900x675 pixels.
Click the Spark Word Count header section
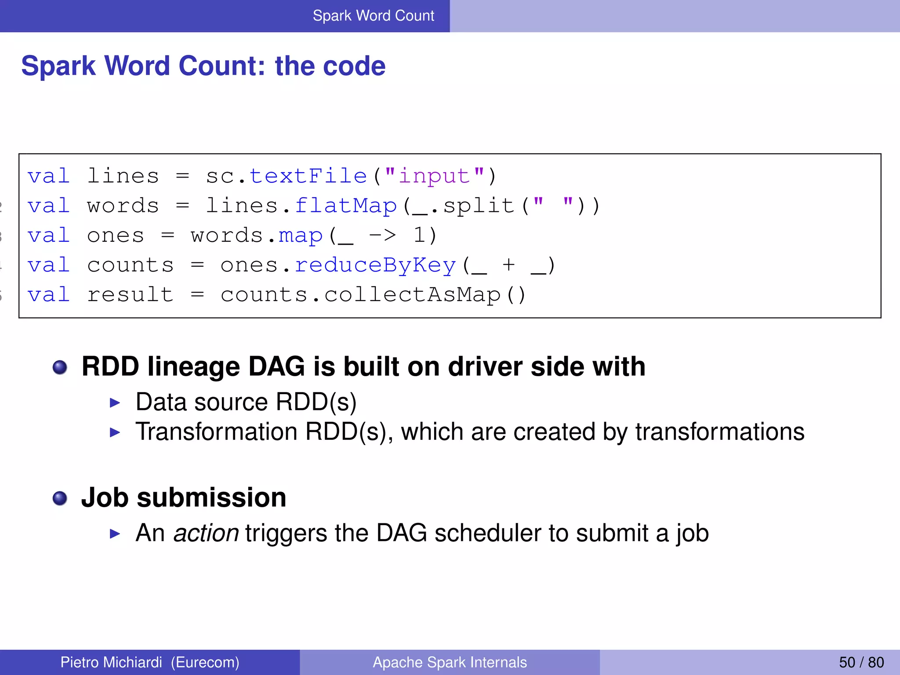373,16
